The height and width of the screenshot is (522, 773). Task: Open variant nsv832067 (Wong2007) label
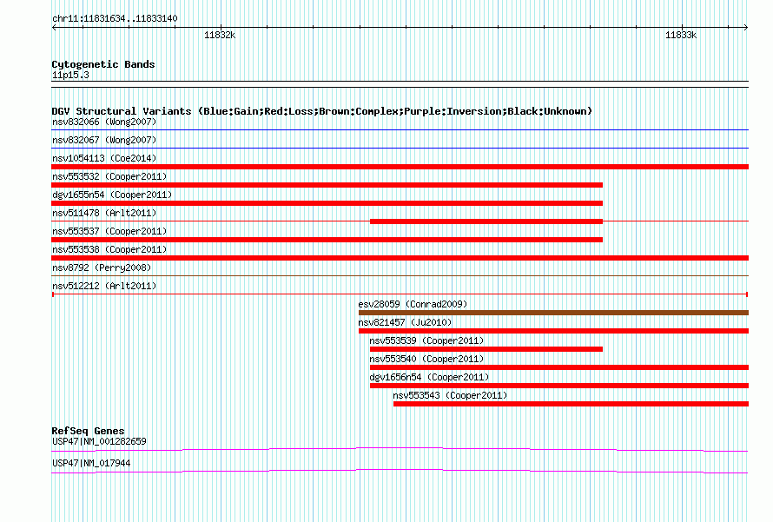coord(104,140)
